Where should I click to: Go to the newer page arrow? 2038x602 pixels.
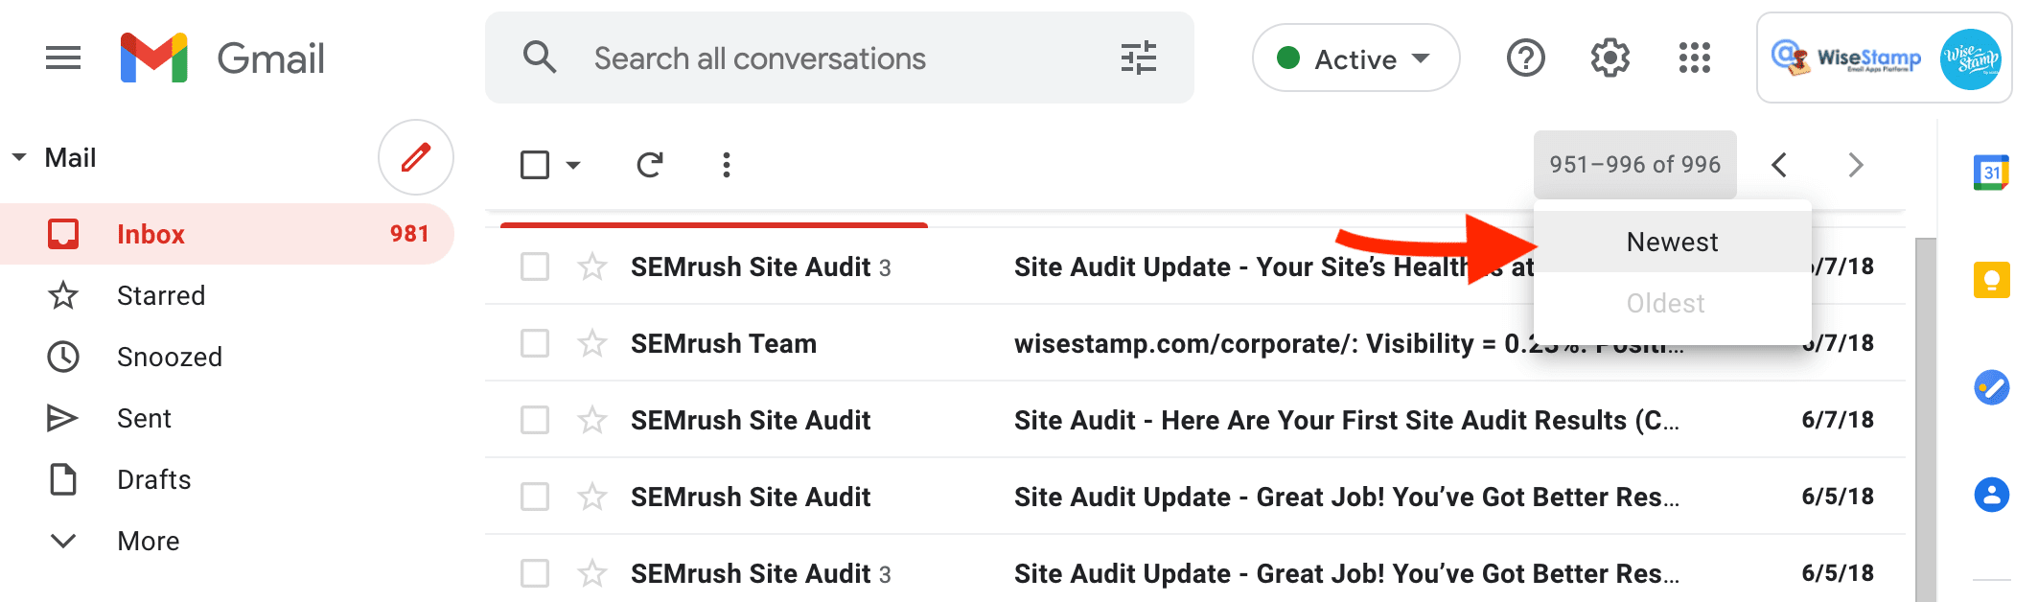(x=1779, y=165)
